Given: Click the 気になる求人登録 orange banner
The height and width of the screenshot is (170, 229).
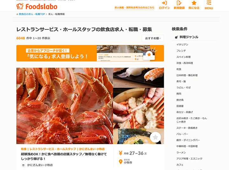Looking at the screenshot, I should 90,53.
